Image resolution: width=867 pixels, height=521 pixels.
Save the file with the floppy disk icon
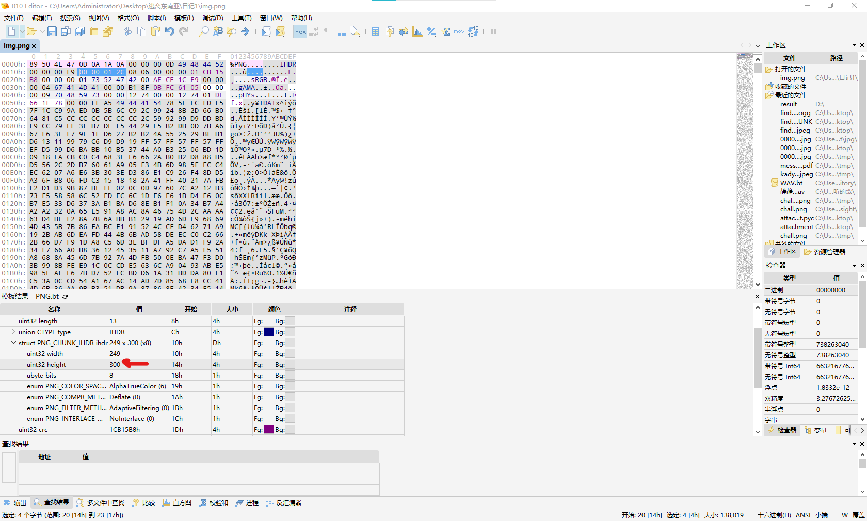pyautogui.click(x=52, y=31)
